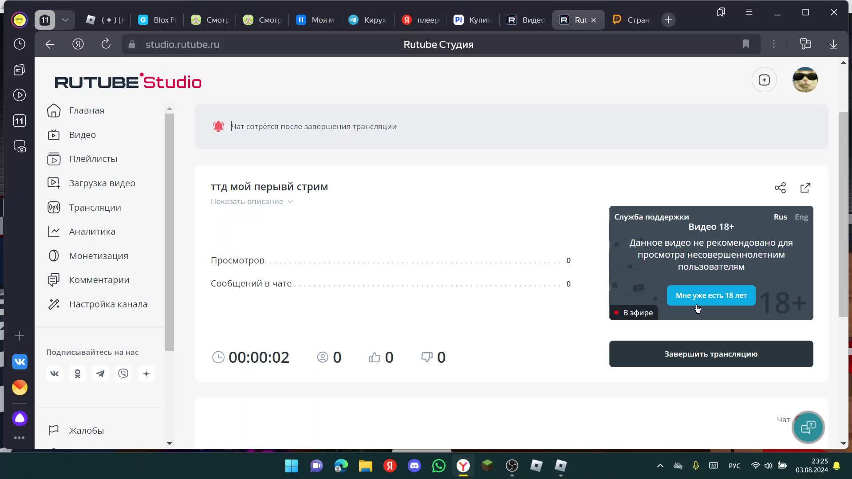The width and height of the screenshot is (852, 479).
Task: Click the Telegram subscribe icon
Action: point(100,373)
